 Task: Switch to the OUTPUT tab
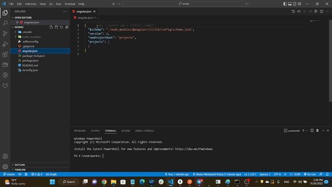pyautogui.click(x=95, y=131)
